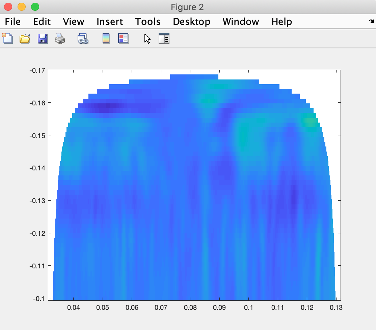Link the plot to workspace data
The image size is (376, 330).
point(83,39)
